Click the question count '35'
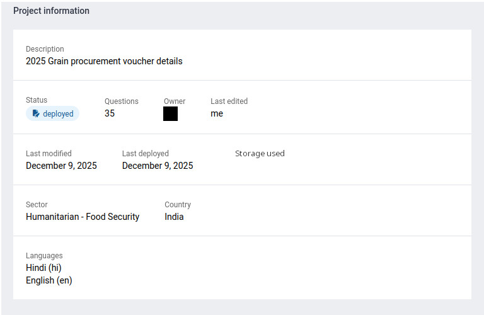This screenshot has height=315, width=484. (x=110, y=113)
